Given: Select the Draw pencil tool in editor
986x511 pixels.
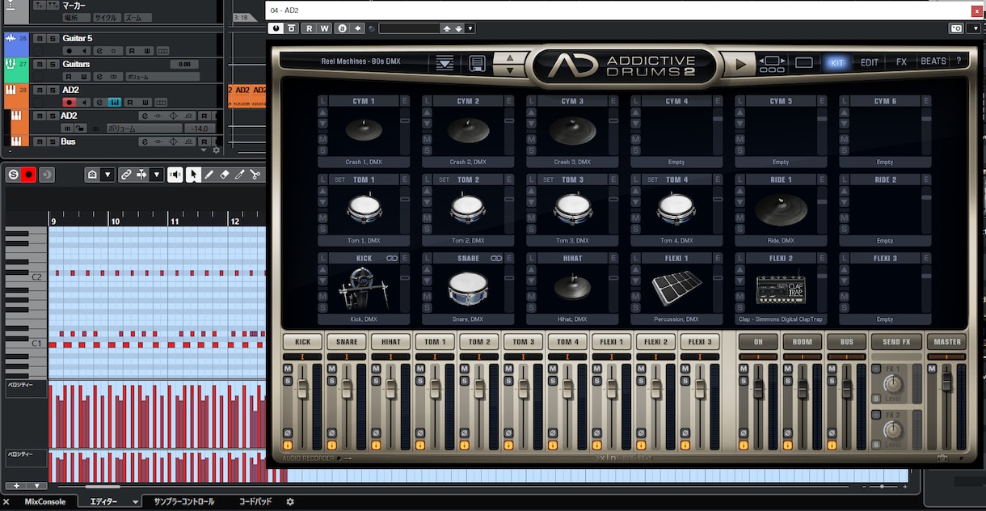Looking at the screenshot, I should point(209,175).
